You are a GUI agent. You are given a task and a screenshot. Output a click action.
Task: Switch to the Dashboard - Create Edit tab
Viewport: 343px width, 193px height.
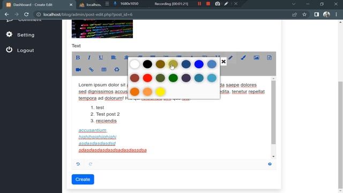(x=39, y=5)
